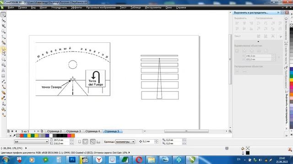Open the Файл menu
The image size is (293, 164).
11,7
